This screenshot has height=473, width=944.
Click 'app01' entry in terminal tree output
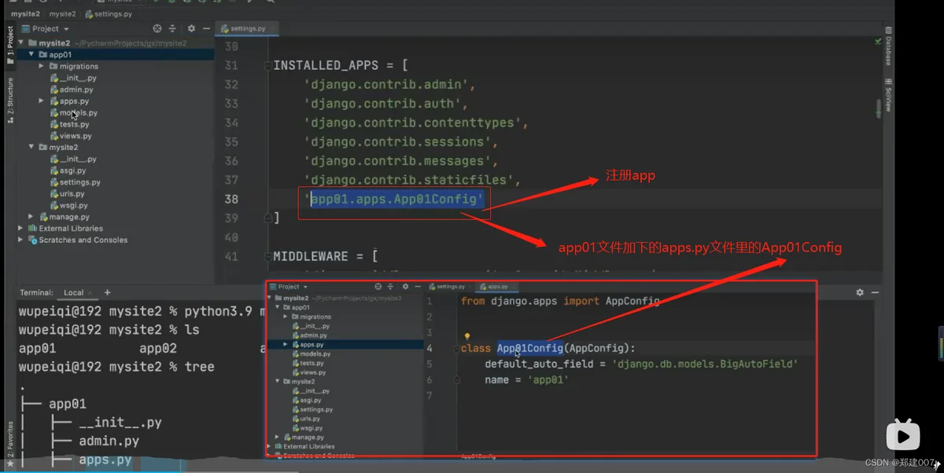[x=68, y=404]
